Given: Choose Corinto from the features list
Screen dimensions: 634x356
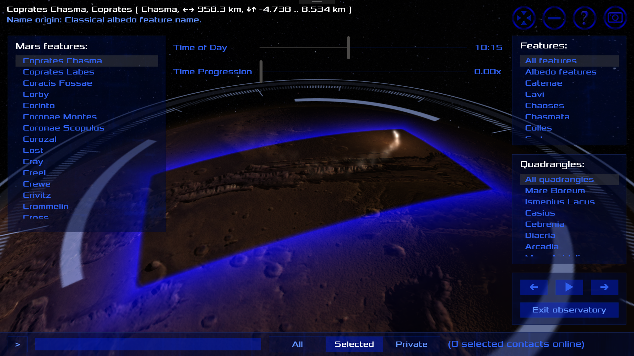Looking at the screenshot, I should (87, 106).
